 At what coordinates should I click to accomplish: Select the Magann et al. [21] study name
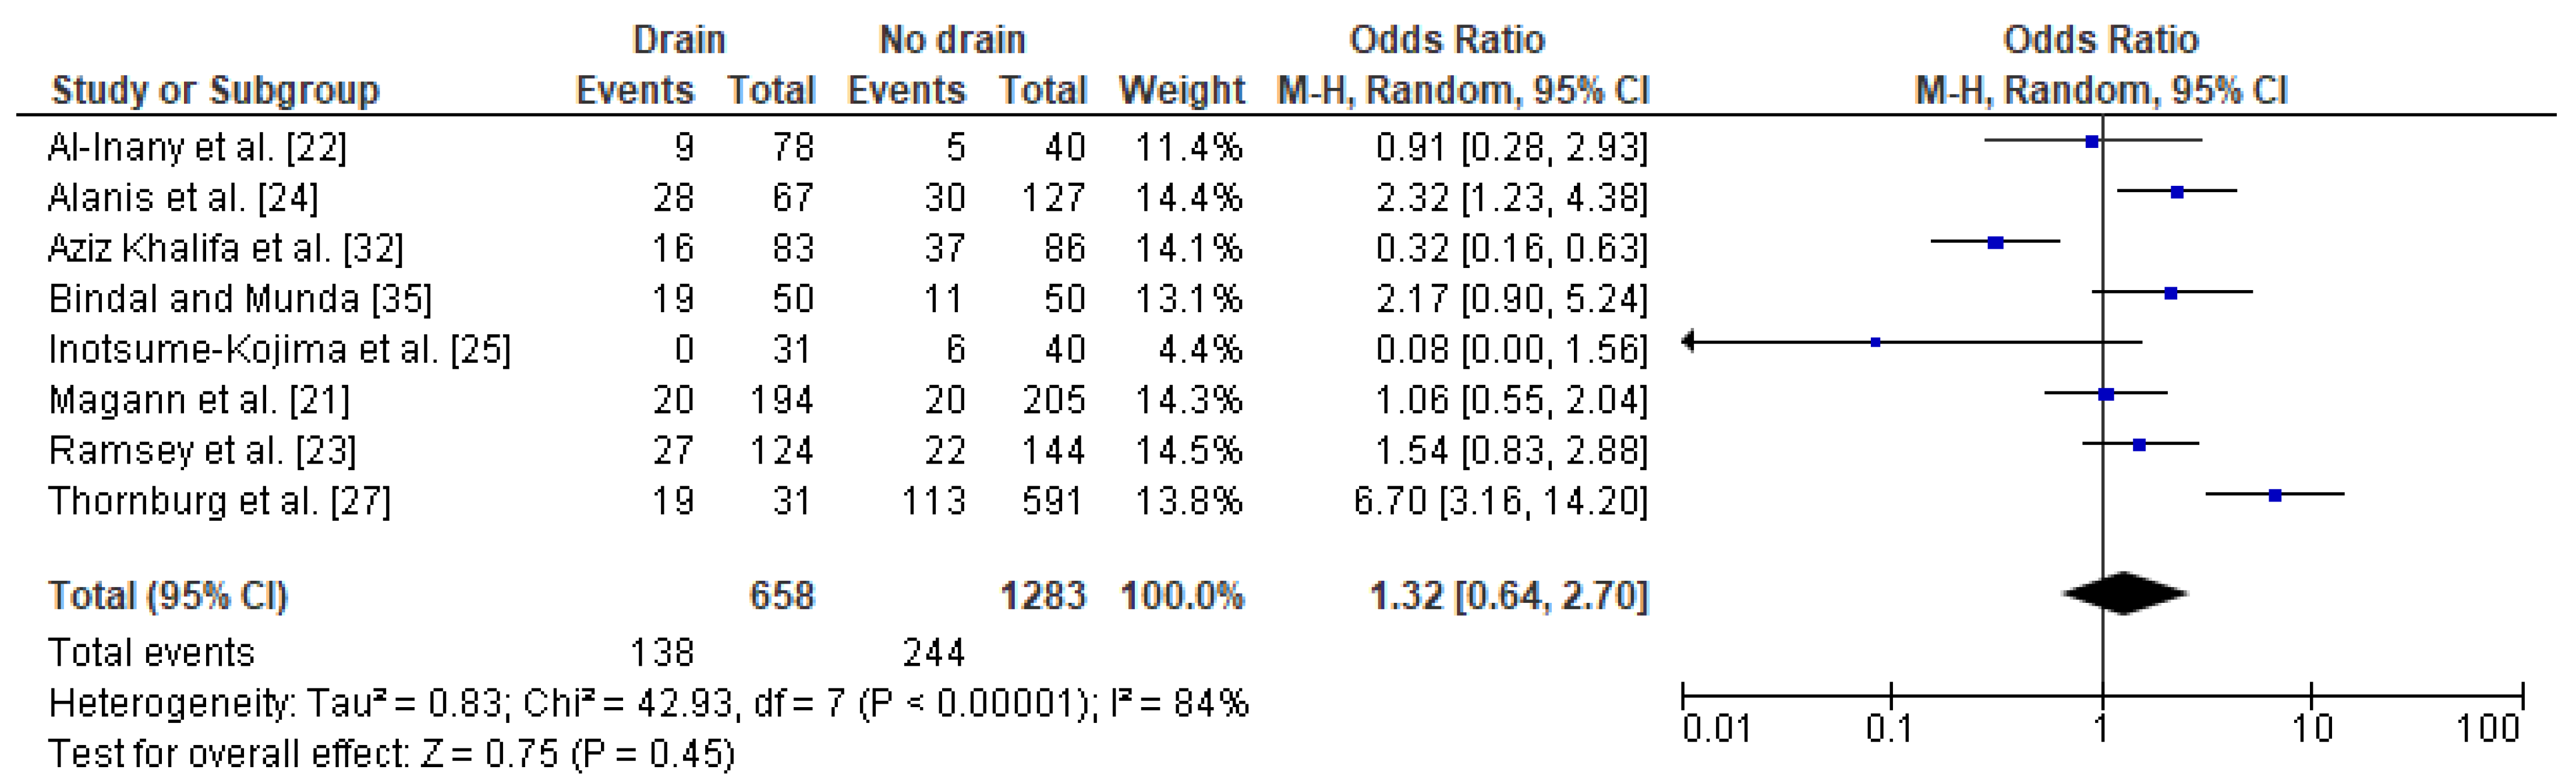coord(199,400)
